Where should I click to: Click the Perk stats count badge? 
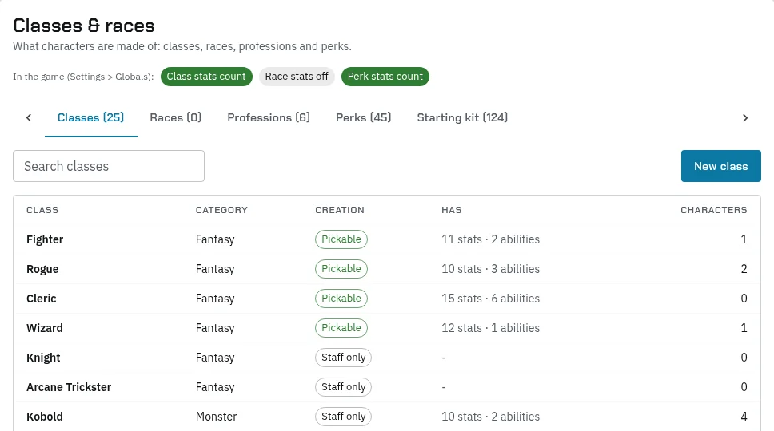point(385,77)
